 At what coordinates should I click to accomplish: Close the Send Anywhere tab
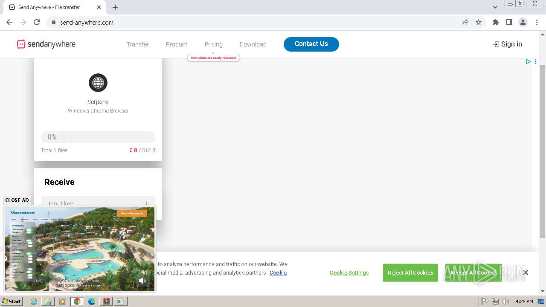pyautogui.click(x=99, y=7)
